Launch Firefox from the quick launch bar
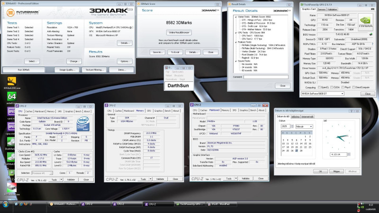The width and height of the screenshot is (379, 213). tap(26, 204)
